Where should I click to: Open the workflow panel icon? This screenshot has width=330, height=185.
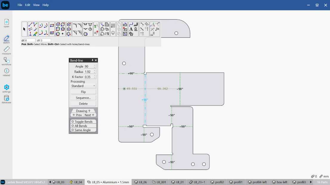point(6,62)
